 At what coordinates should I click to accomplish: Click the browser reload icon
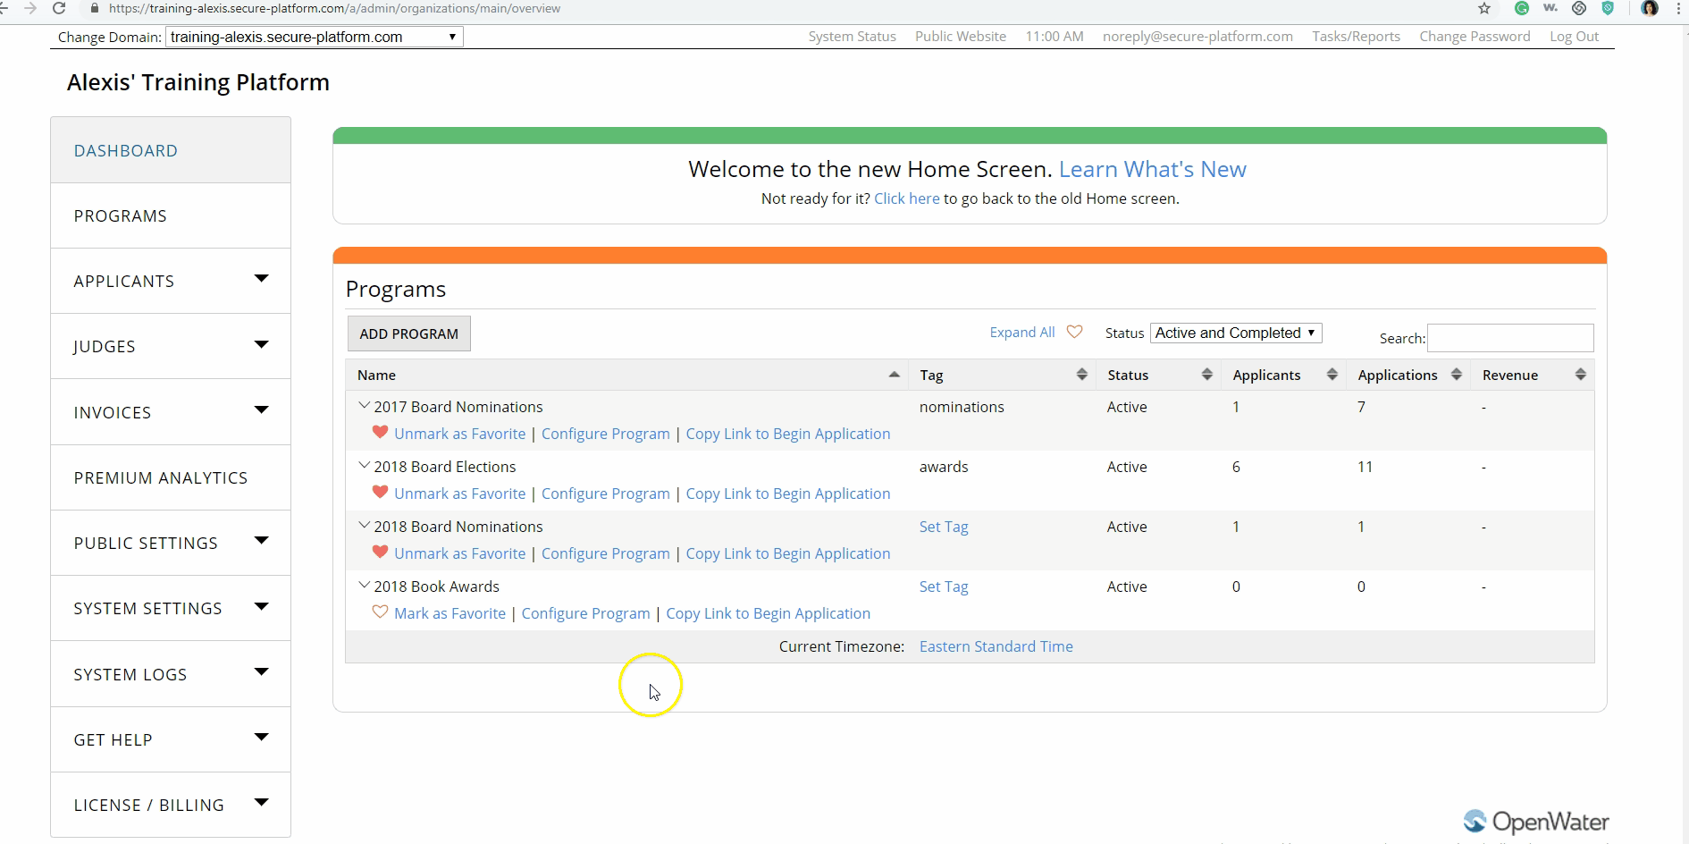[59, 8]
